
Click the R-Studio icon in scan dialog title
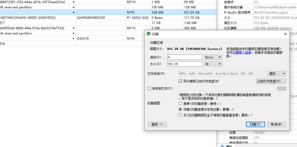pyautogui.click(x=149, y=34)
